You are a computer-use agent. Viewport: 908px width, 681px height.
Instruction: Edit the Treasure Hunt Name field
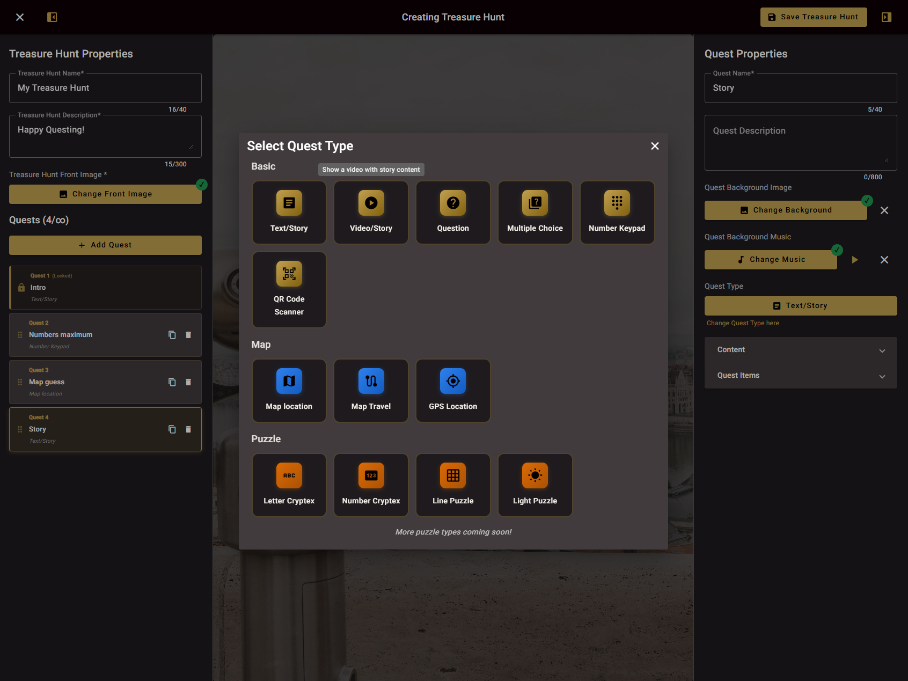(105, 87)
